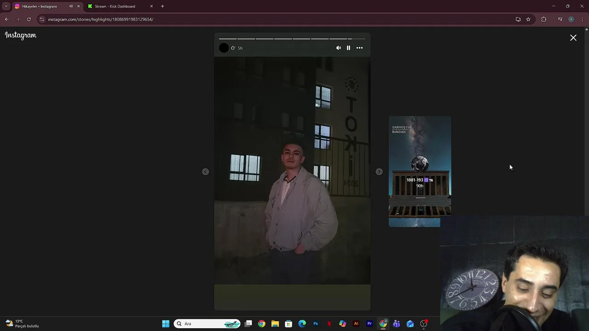The width and height of the screenshot is (589, 331).
Task: Open File Explorer from the taskbar
Action: (x=275, y=324)
